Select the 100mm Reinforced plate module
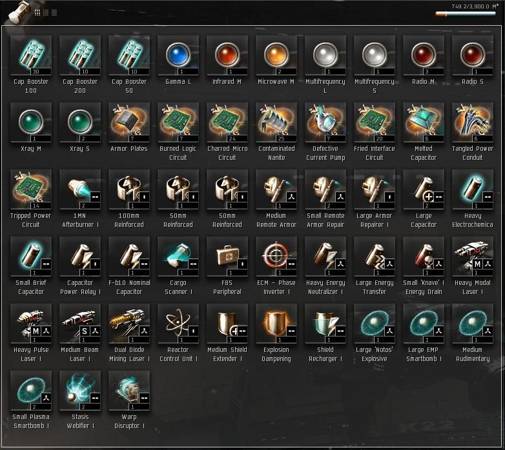 (129, 190)
